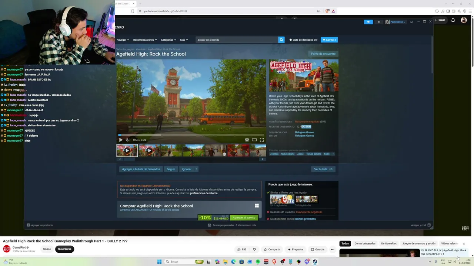Image resolution: width=474 pixels, height=266 pixels.
Task: Unmute the Steam trailer audio
Action: click(127, 140)
